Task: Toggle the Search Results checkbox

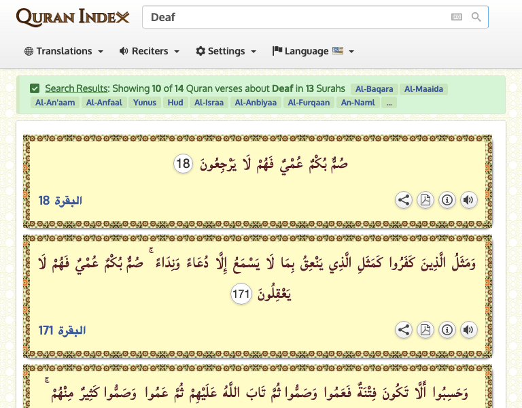Action: tap(35, 88)
